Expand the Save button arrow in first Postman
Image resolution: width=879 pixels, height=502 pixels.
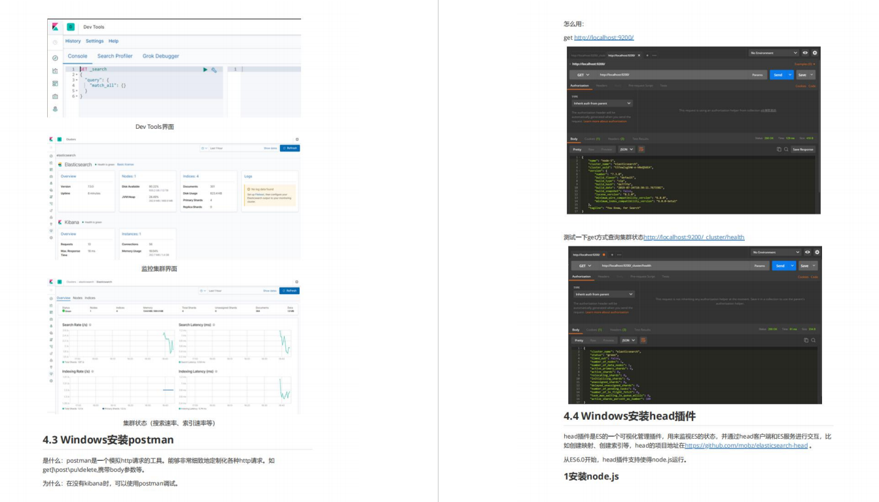pos(812,75)
